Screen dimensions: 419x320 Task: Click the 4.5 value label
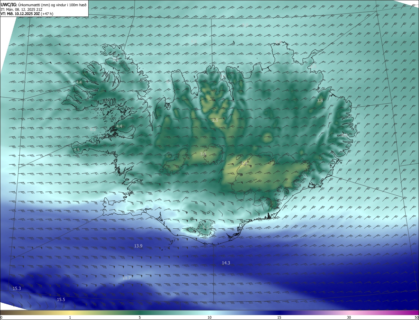pos(77,150)
